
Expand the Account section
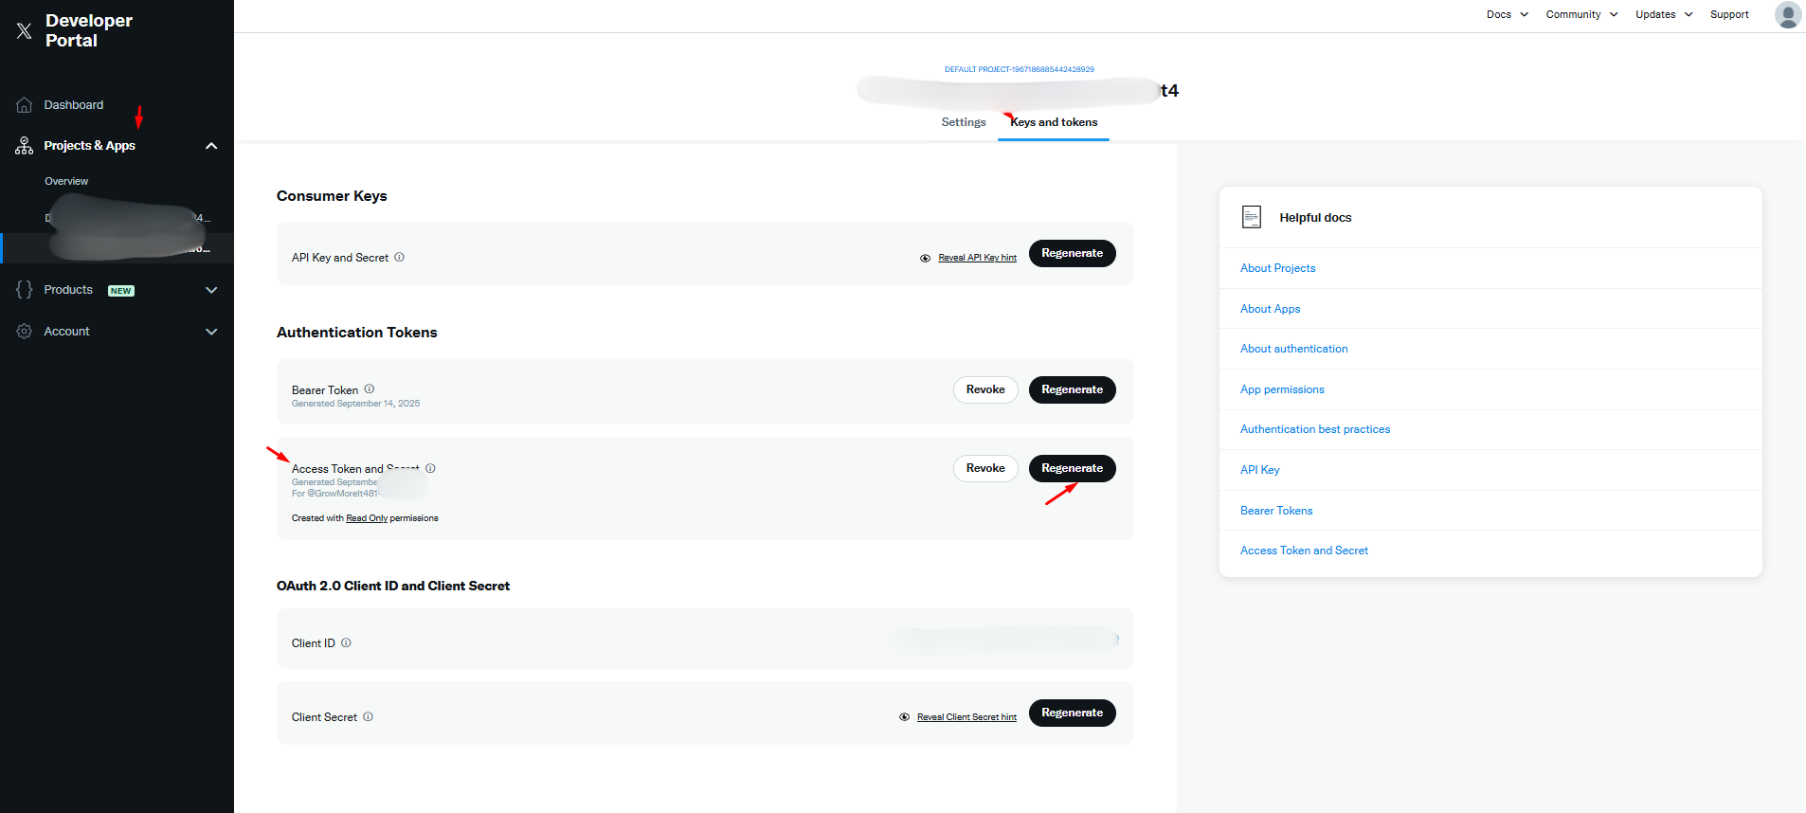[x=211, y=332]
